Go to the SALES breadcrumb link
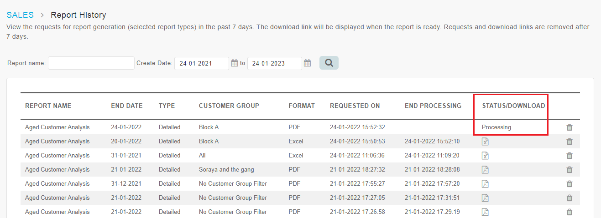The height and width of the screenshot is (218, 601). pyautogui.click(x=20, y=15)
